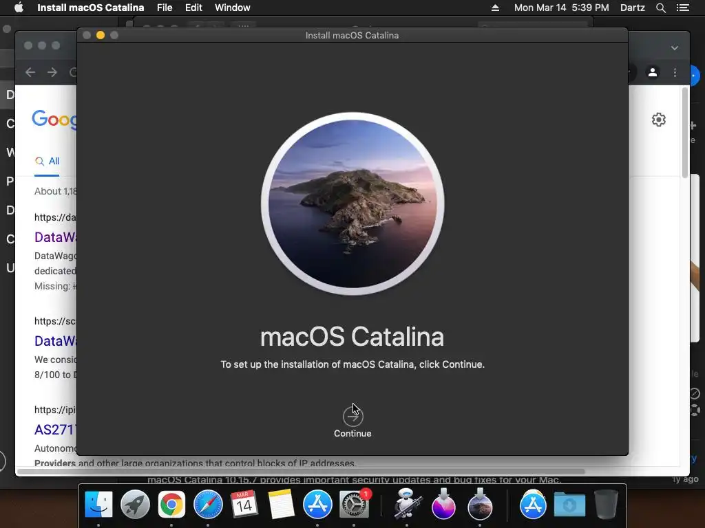Click the date and time in menu bar
Viewport: 705px width, 528px height.
pos(562,8)
